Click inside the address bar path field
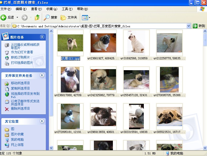Image resolution: width=207 pixels, height=156 pixels. point(99,26)
